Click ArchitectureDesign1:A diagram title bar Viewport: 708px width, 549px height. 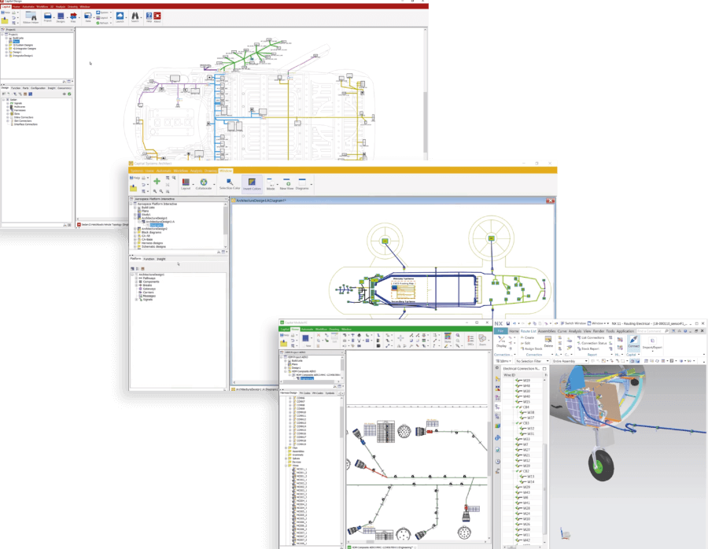click(393, 201)
